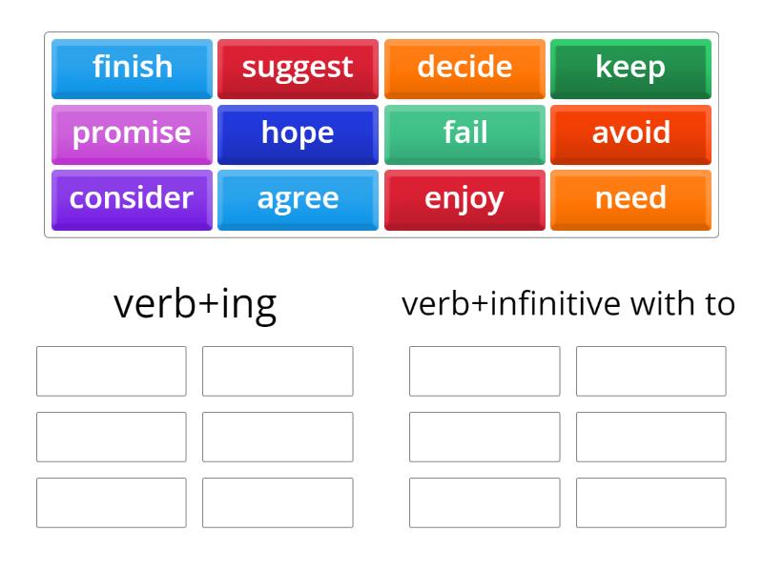Select the word tile "finish"

click(131, 67)
